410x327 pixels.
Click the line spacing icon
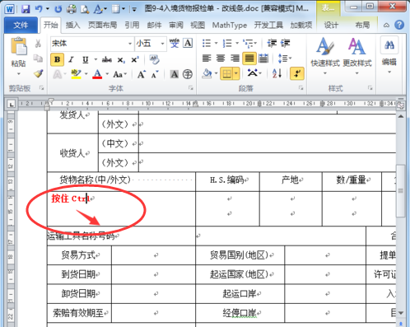click(x=283, y=58)
